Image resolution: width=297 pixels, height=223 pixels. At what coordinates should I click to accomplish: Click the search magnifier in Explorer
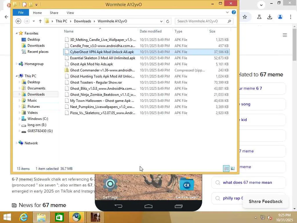pos(229,21)
